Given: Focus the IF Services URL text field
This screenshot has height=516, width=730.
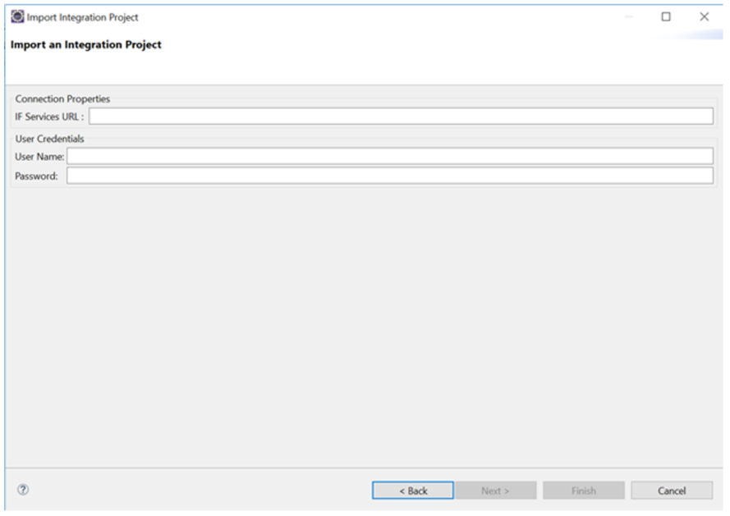Looking at the screenshot, I should click(x=401, y=116).
